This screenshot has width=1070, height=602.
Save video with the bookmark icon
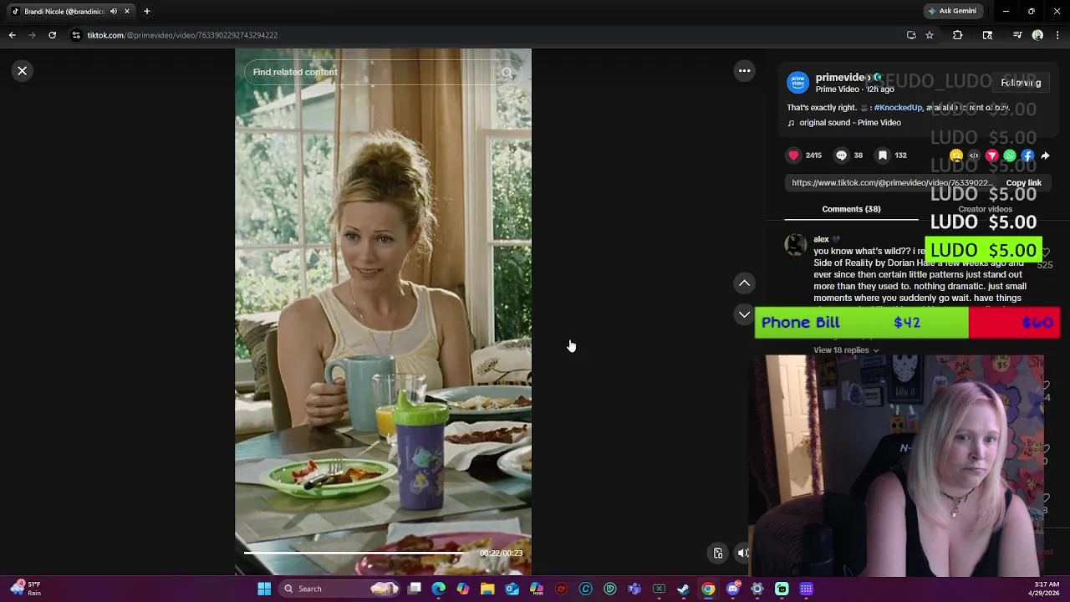[x=882, y=156]
